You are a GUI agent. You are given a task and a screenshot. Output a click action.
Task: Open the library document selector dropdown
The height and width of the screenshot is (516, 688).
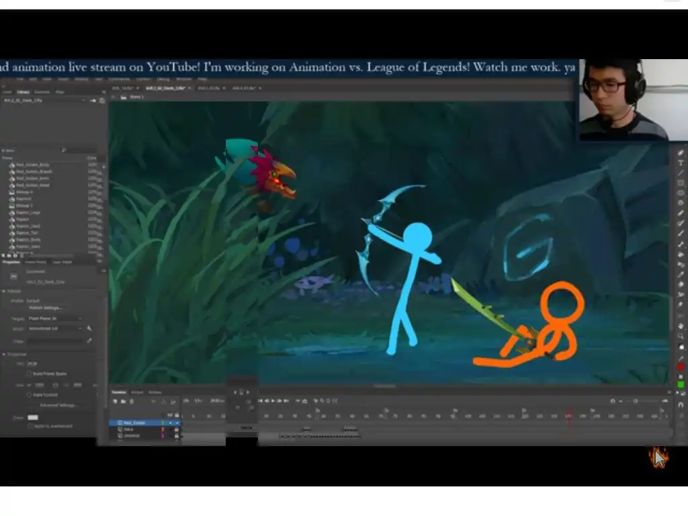click(x=44, y=101)
